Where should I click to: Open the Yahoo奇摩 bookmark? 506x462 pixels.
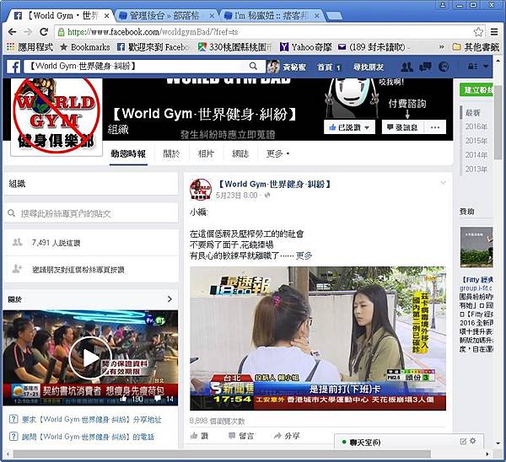[x=306, y=47]
